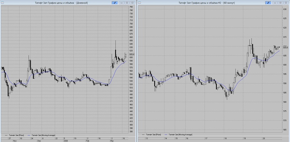Open the daily chart window system menu icon

pos(2,3)
